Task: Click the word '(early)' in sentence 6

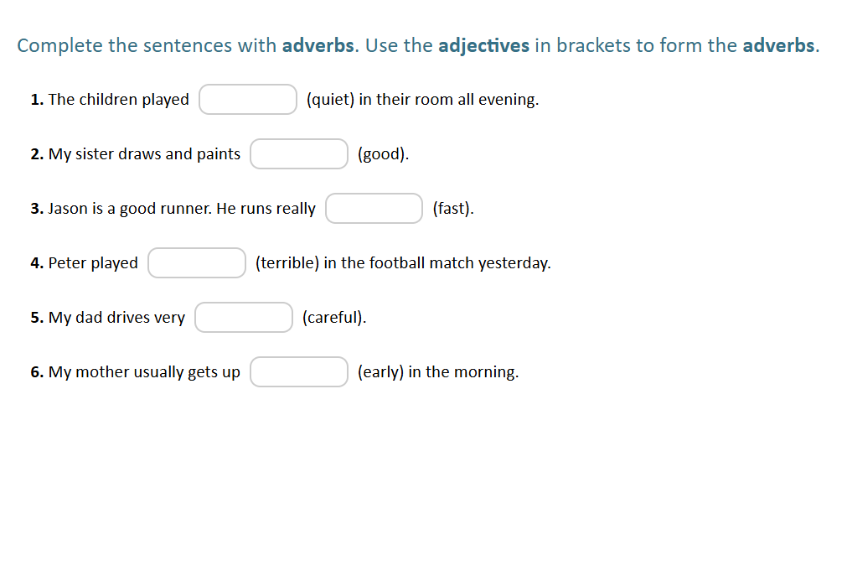Action: 380,371
